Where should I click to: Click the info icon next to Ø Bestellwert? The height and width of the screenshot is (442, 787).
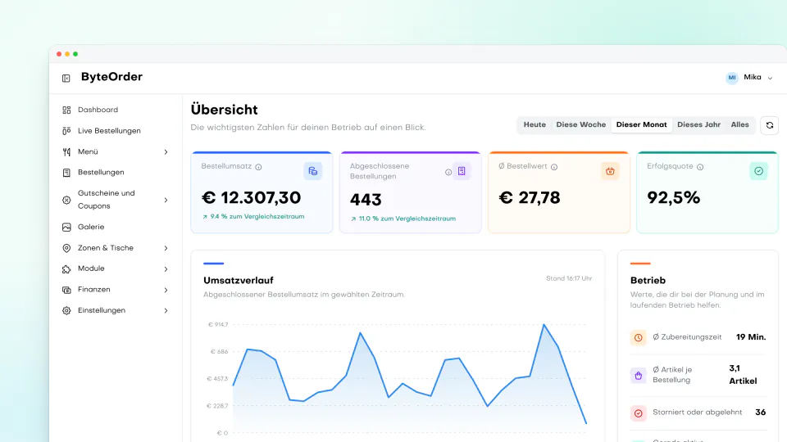[x=554, y=167]
